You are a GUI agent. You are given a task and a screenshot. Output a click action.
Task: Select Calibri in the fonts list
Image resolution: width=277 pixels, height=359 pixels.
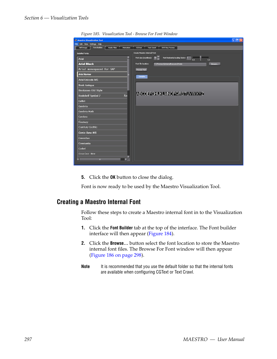(x=102, y=101)
